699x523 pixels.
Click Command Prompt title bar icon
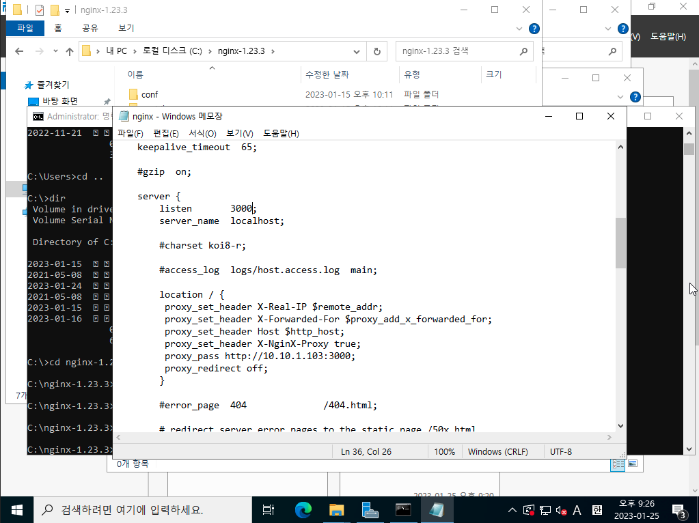pyautogui.click(x=38, y=117)
